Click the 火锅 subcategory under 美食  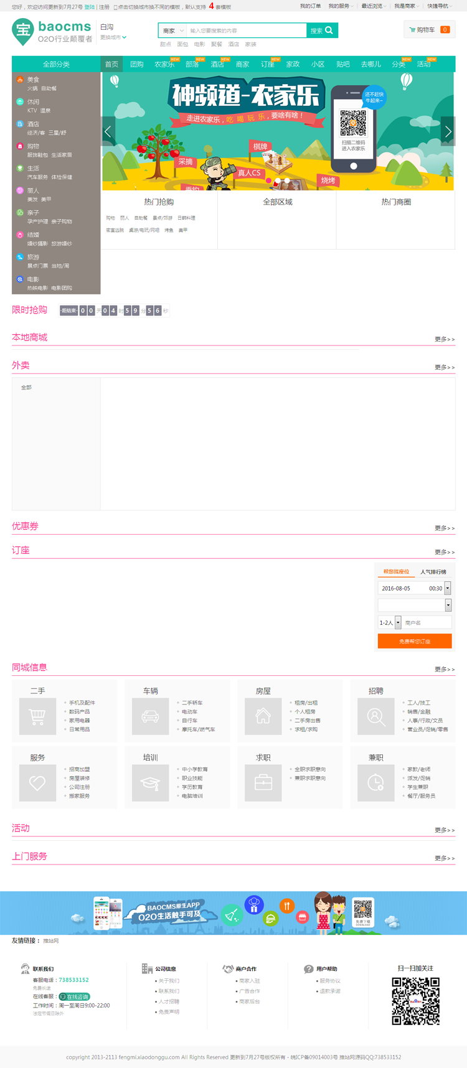point(32,88)
